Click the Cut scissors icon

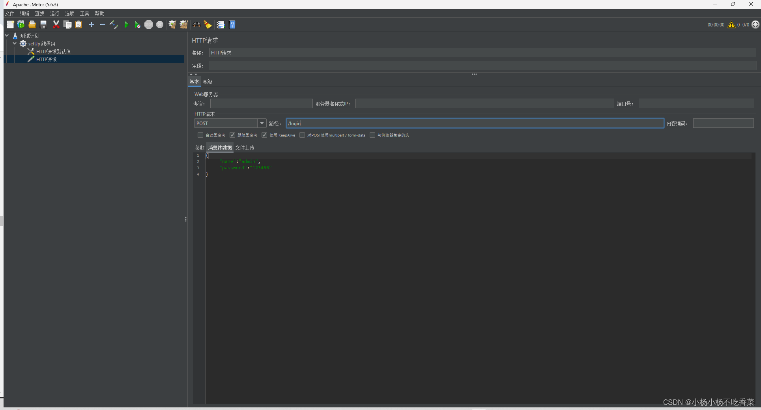pos(56,24)
